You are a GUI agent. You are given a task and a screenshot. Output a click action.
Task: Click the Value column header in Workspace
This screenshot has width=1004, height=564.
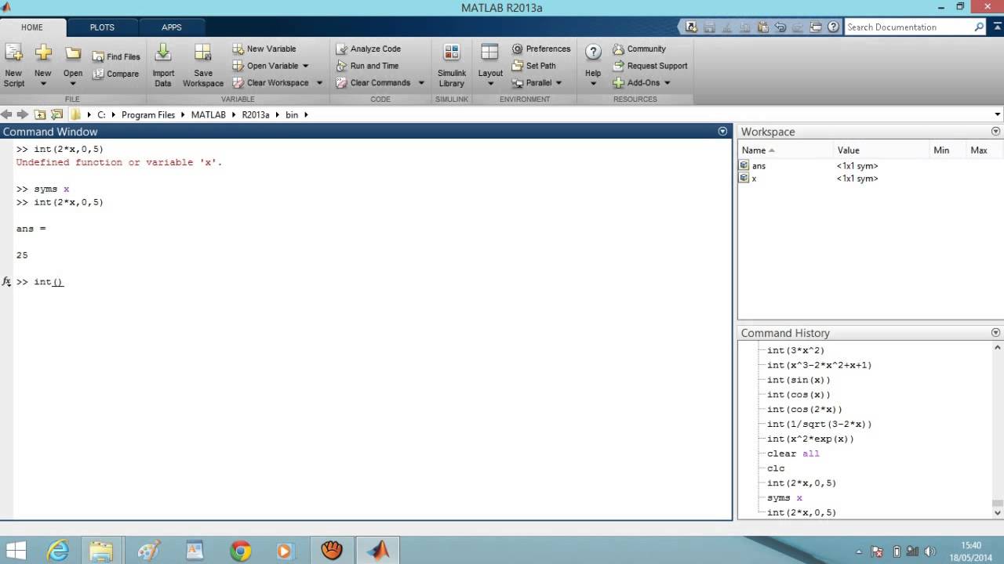[880, 150]
